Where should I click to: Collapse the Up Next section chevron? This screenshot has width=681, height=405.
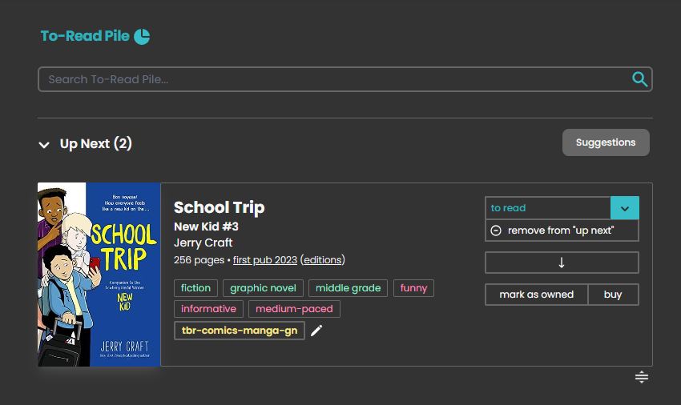[x=44, y=145]
